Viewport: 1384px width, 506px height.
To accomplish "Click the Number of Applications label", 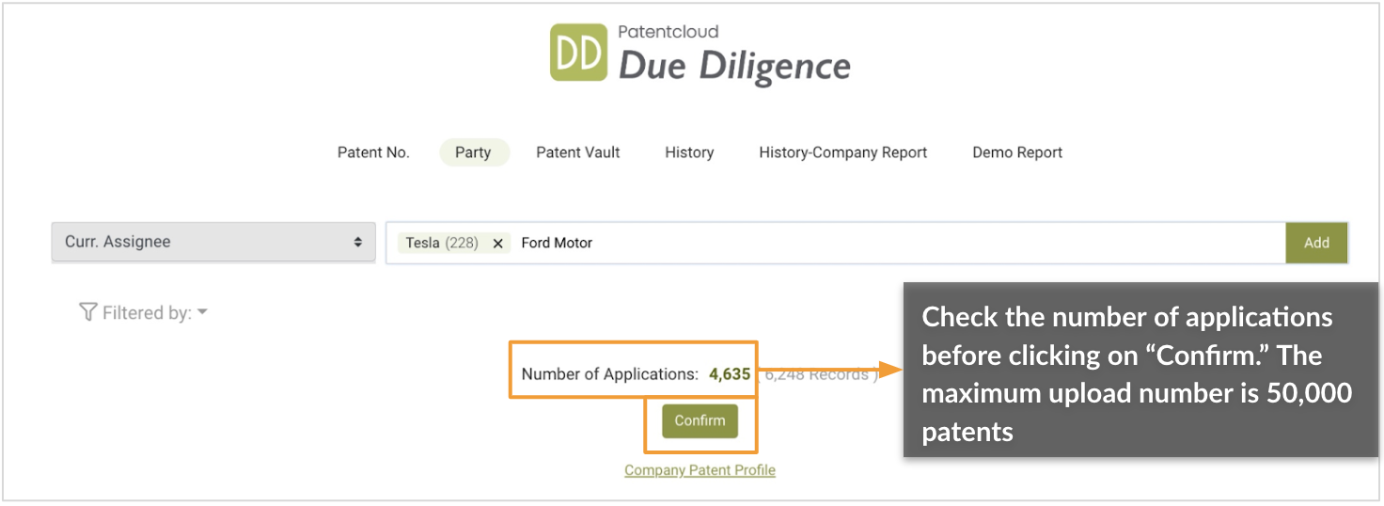I will (610, 374).
